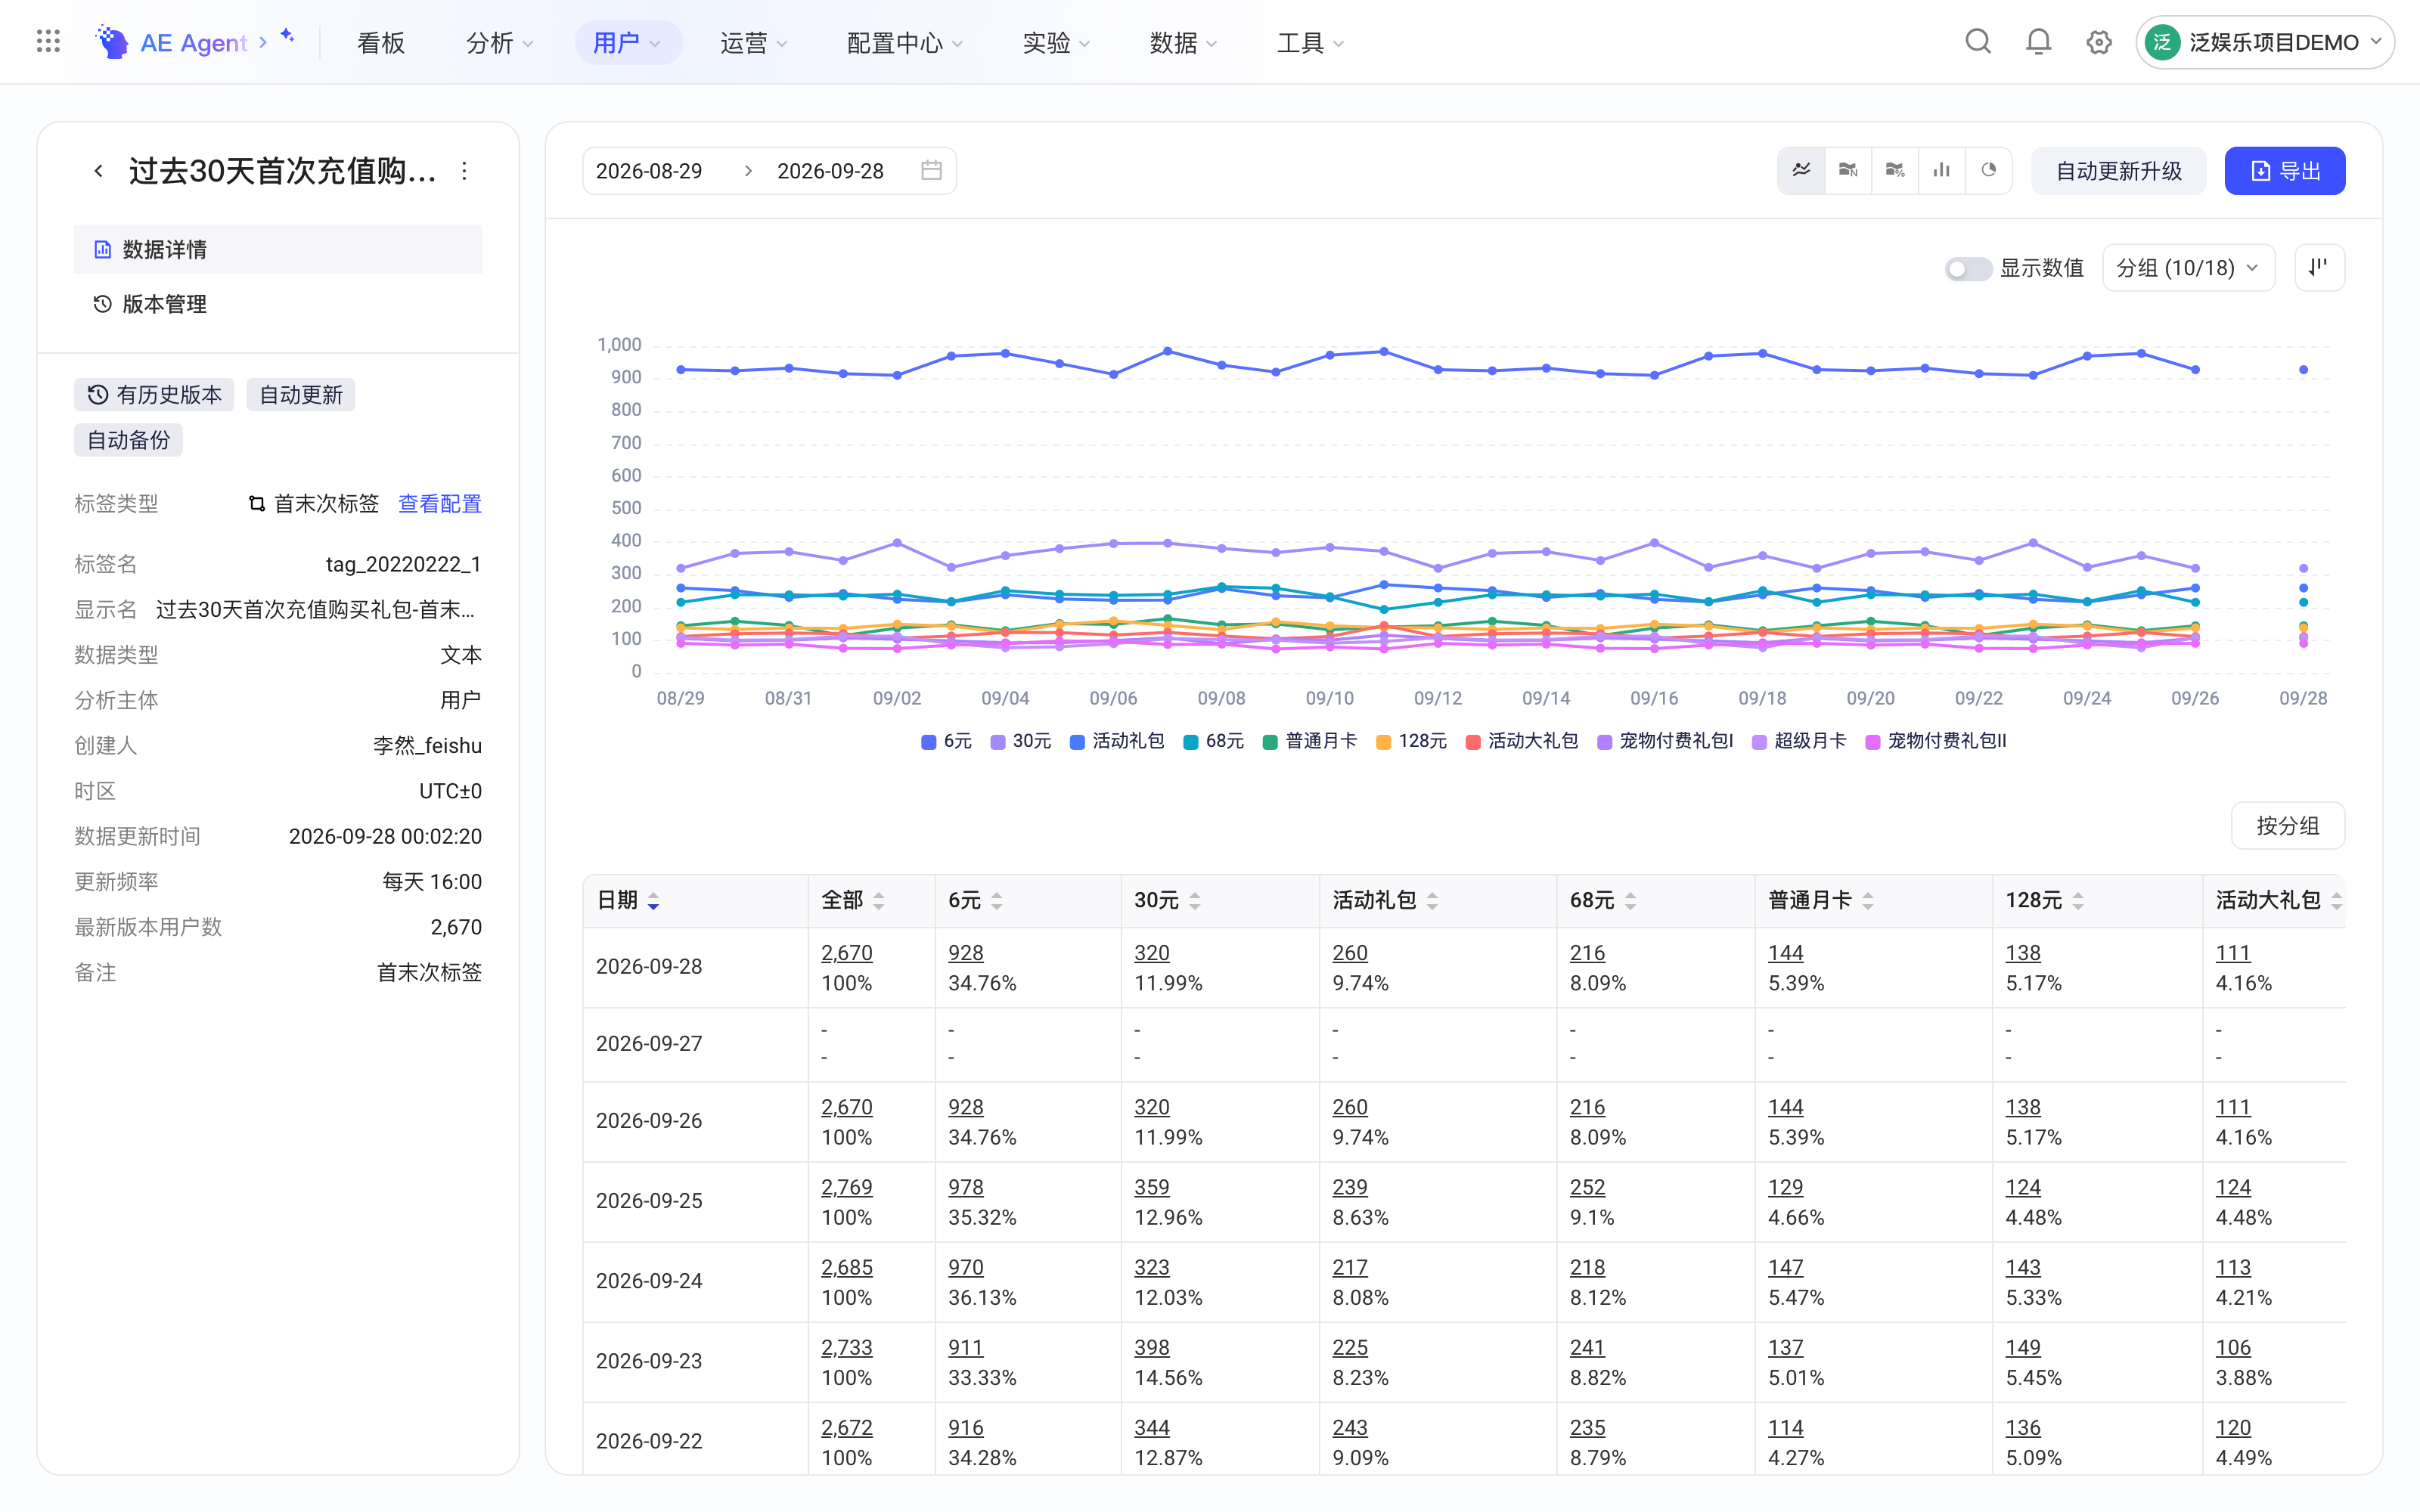Toggle 普通月卡 series in legend

pyautogui.click(x=1310, y=741)
